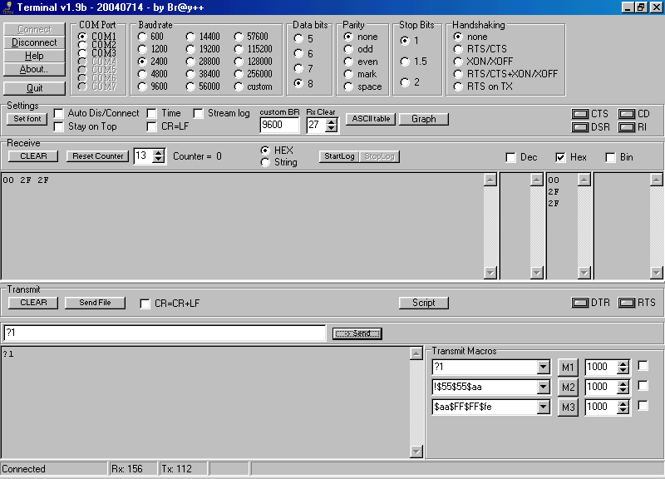This screenshot has height=479, width=665.
Task: Click down arrow of main receive scrollbar
Action: [x=490, y=273]
